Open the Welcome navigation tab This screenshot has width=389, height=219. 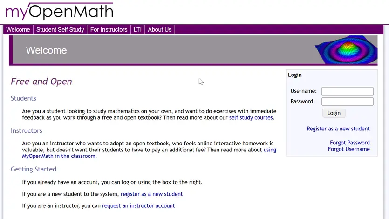18,29
